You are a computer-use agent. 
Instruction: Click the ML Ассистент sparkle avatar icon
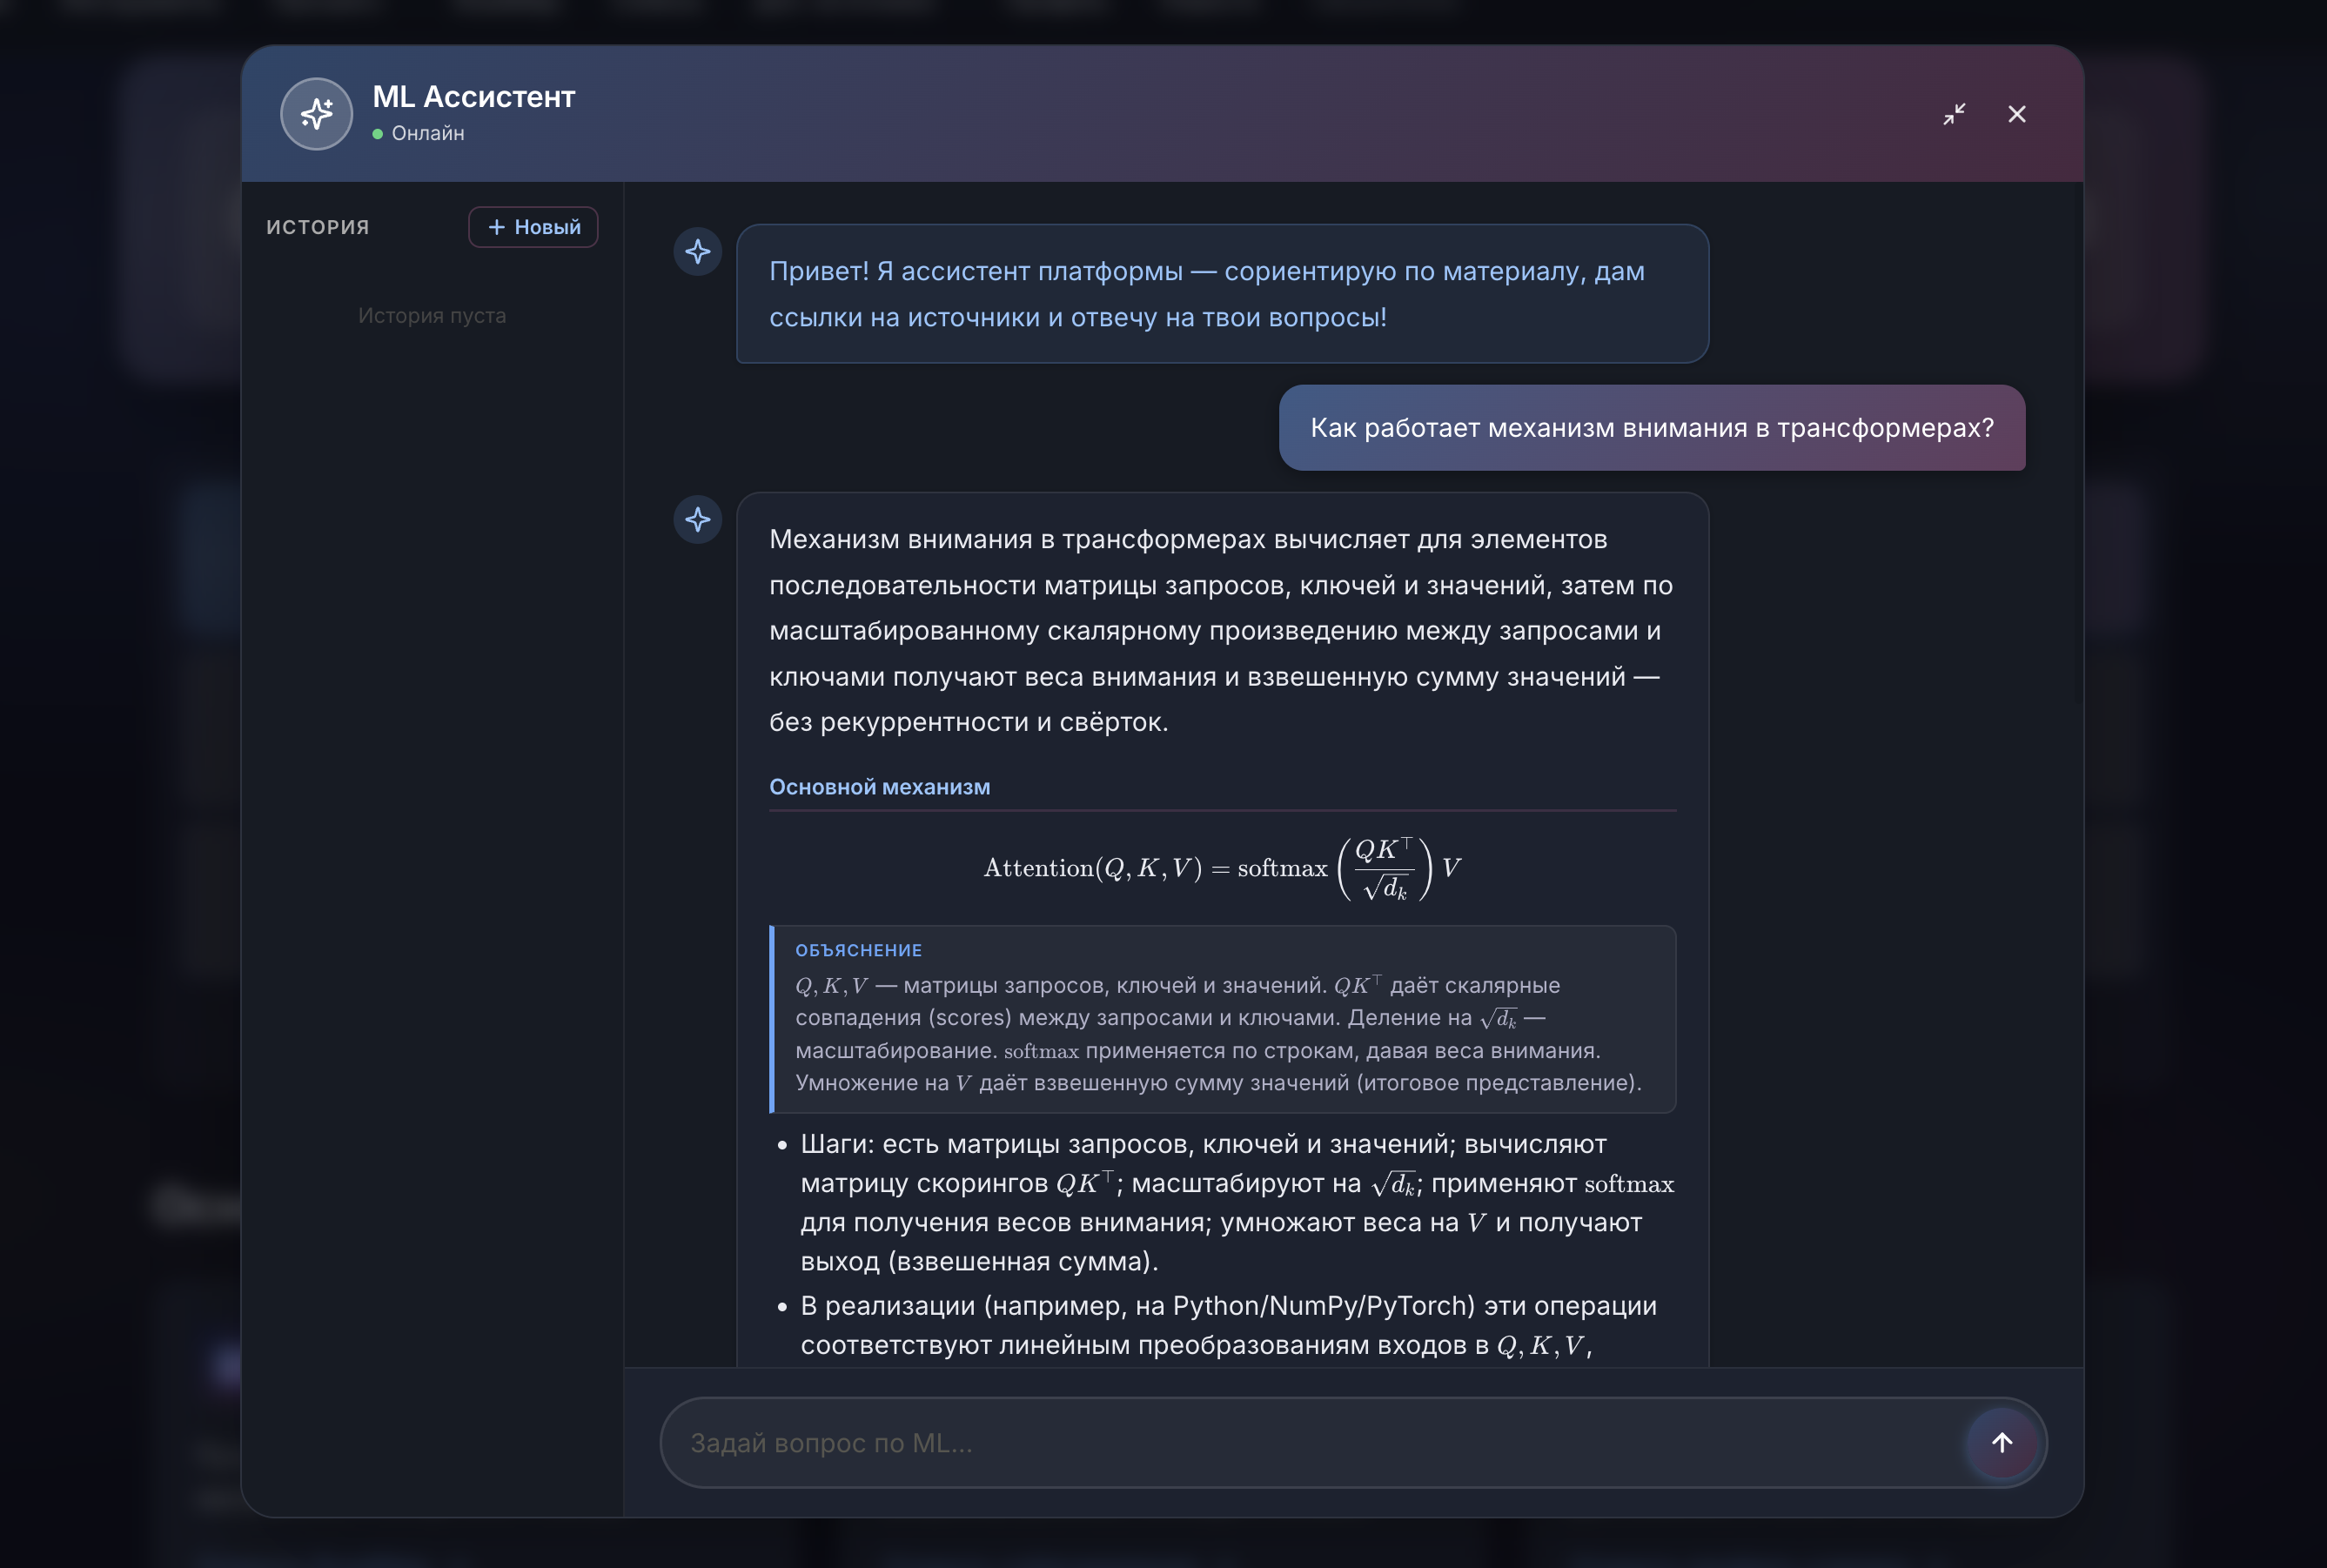pyautogui.click(x=316, y=114)
